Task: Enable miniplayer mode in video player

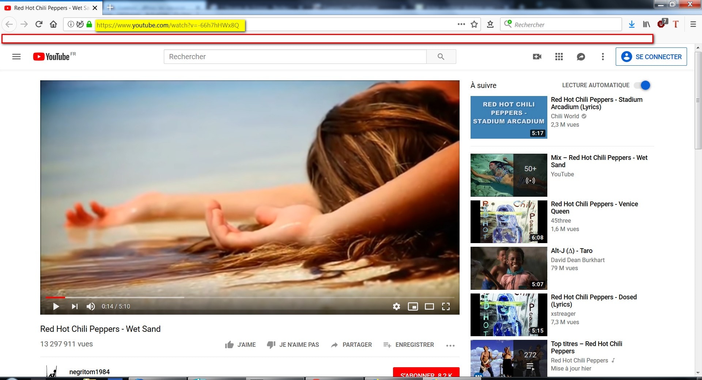Action: (413, 307)
